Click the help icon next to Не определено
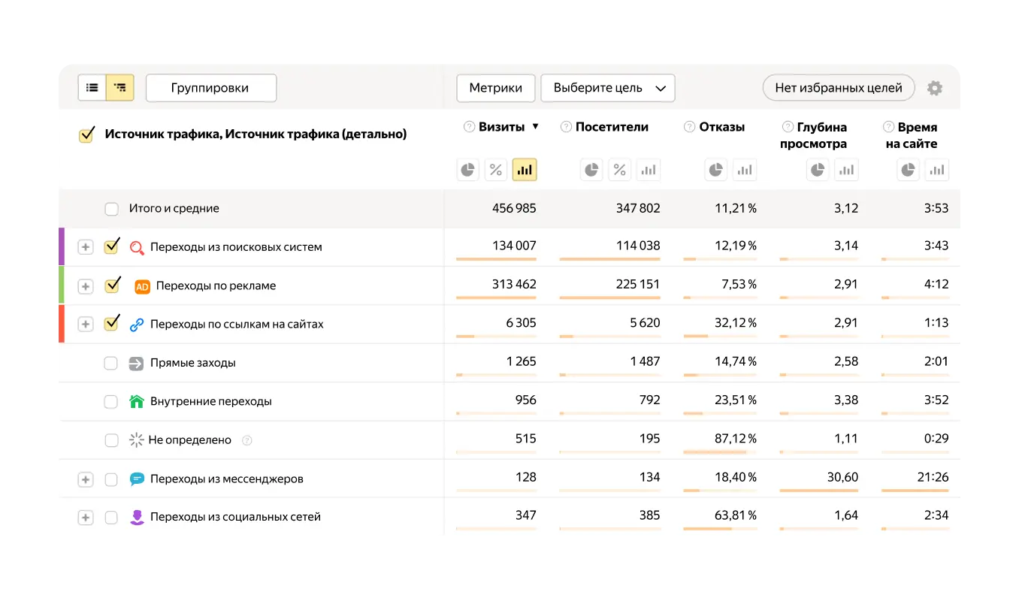 coord(247,439)
